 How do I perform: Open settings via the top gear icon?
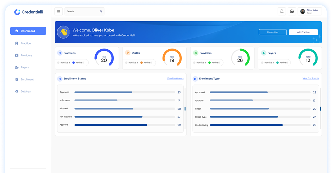pos(292,11)
